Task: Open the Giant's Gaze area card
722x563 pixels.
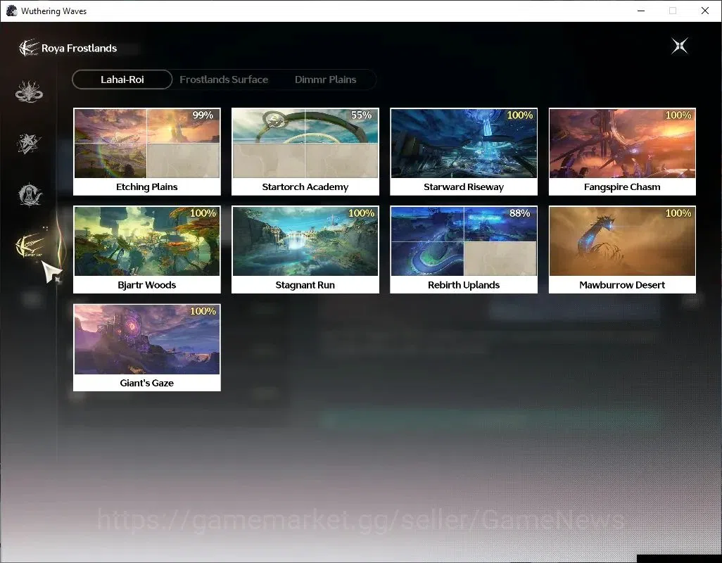Action: point(147,348)
